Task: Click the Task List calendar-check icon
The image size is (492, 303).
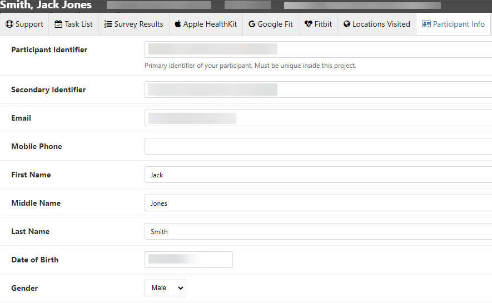Action: [x=59, y=24]
